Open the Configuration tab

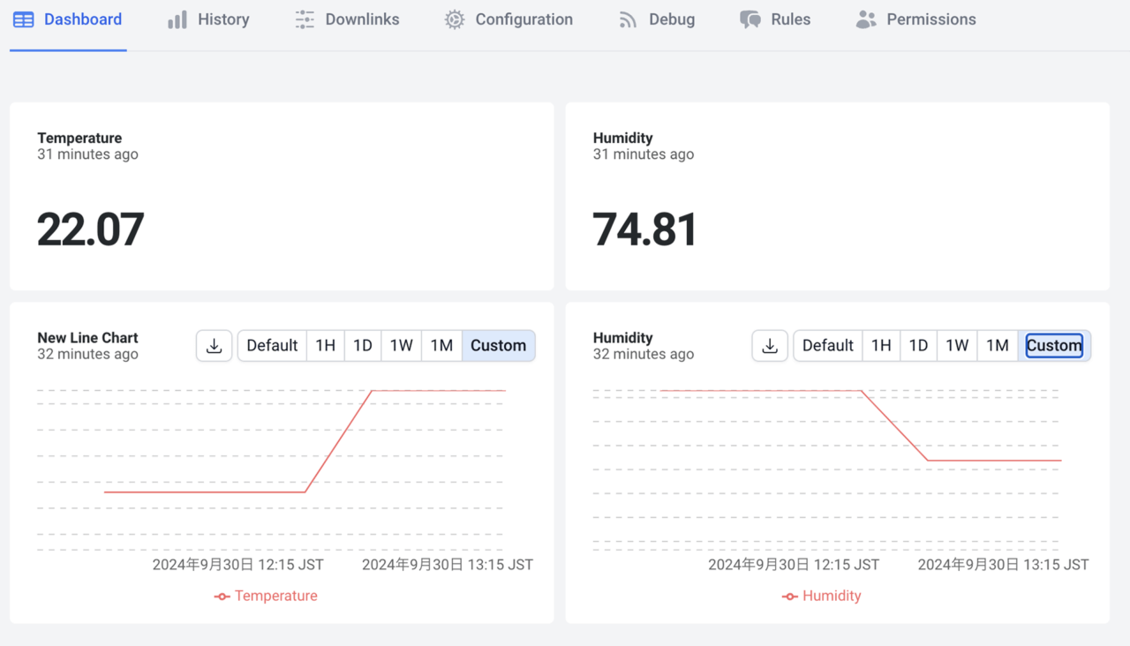[x=524, y=19]
